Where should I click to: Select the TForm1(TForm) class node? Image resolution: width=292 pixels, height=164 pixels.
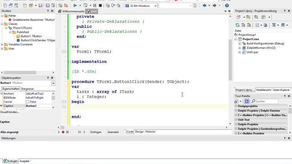click(x=22, y=28)
